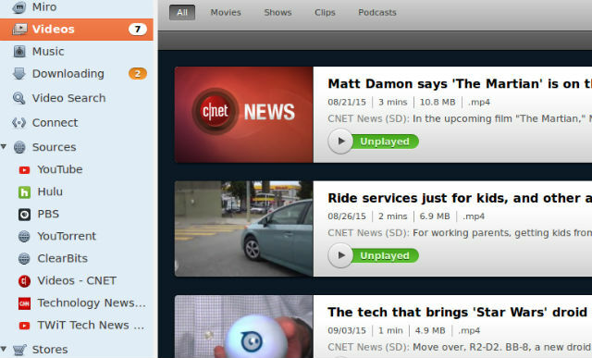Select the CNET News thumbnail
Image resolution: width=592 pixels, height=358 pixels.
click(x=244, y=115)
